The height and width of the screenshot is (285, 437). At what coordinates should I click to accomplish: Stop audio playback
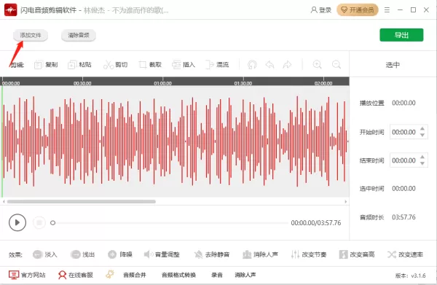39,222
